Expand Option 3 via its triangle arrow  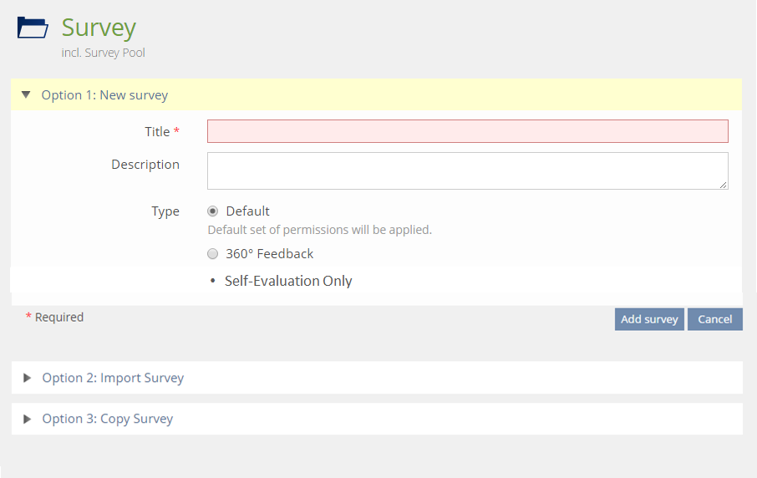[27, 419]
